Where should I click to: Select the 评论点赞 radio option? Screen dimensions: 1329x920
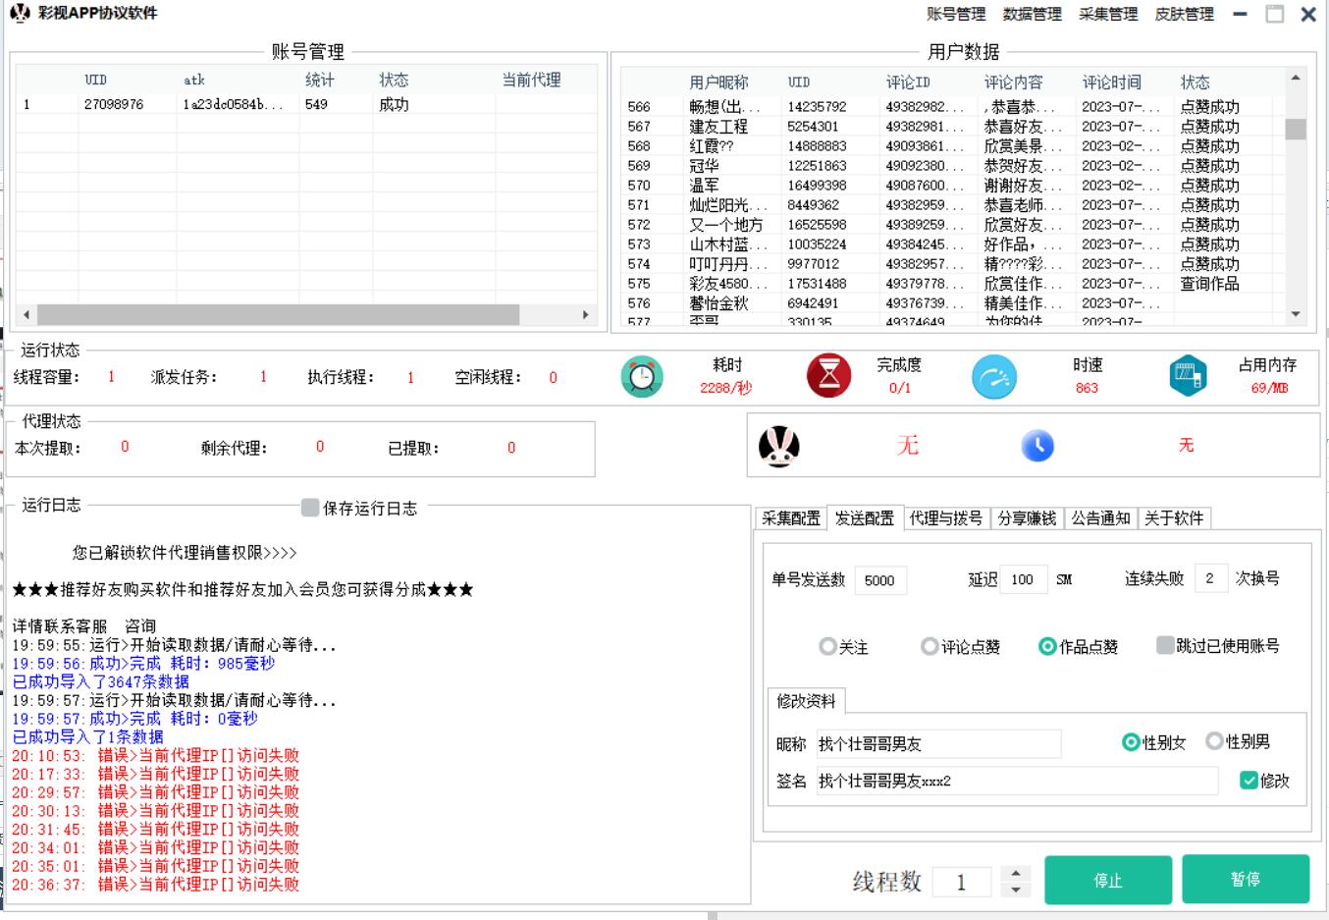pos(929,647)
